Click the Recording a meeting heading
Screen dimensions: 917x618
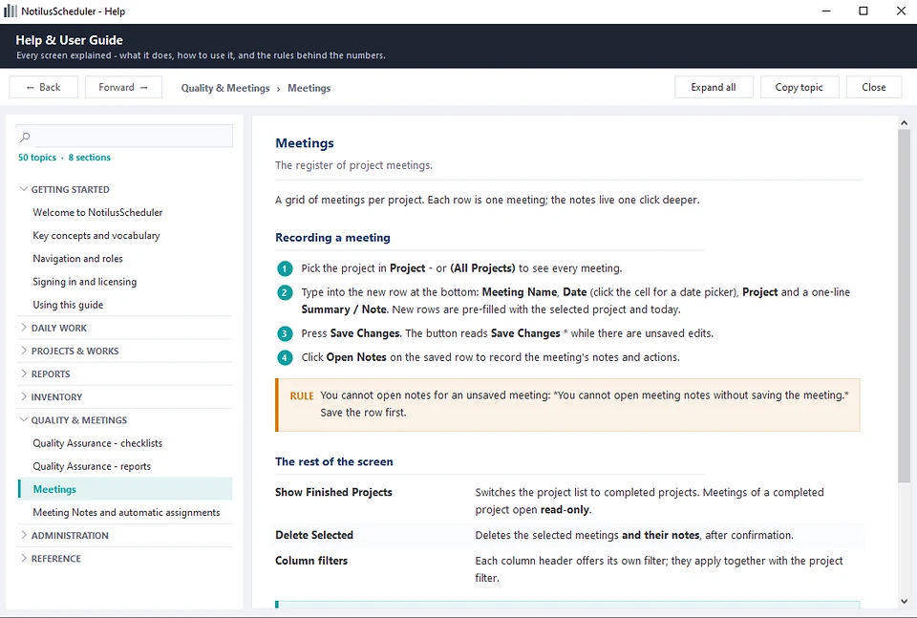[x=332, y=238]
